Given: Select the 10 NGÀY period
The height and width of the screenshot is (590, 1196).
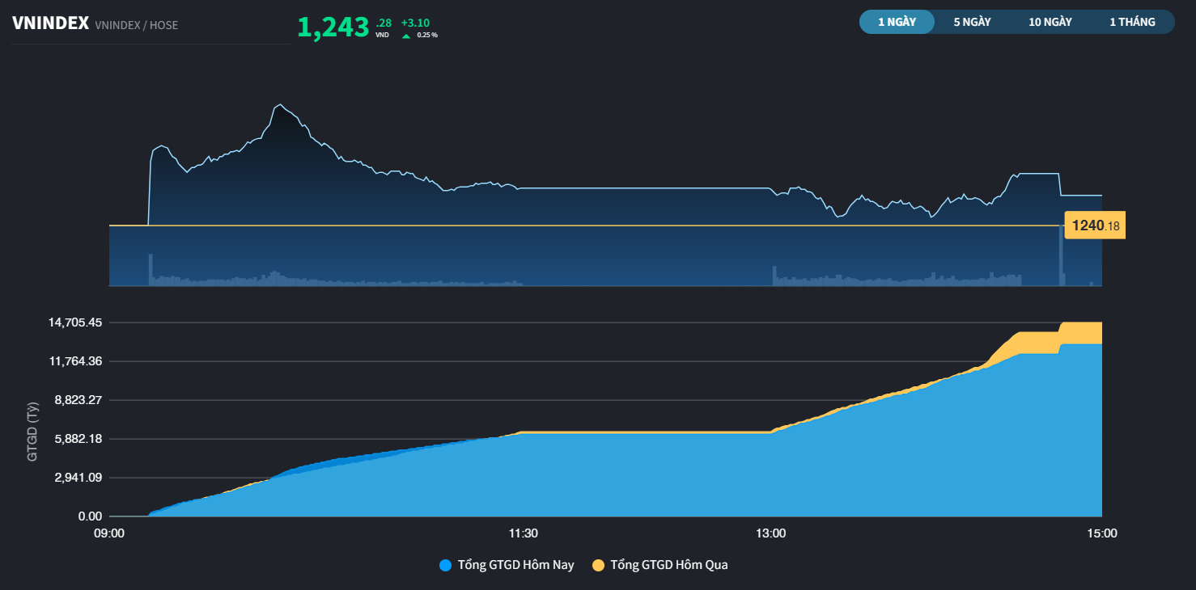Looking at the screenshot, I should pyautogui.click(x=1050, y=22).
